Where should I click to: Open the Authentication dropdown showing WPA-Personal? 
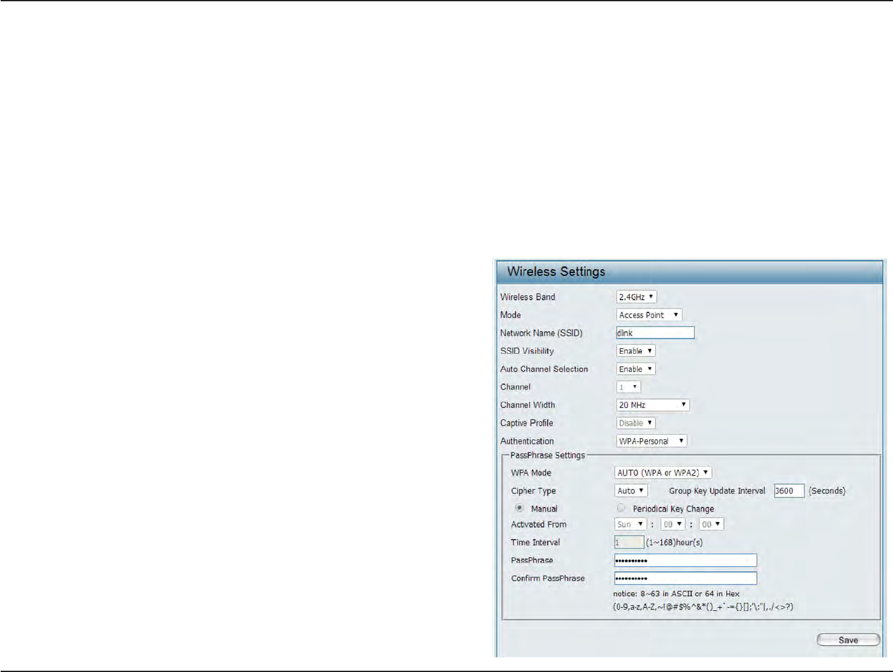pos(652,441)
